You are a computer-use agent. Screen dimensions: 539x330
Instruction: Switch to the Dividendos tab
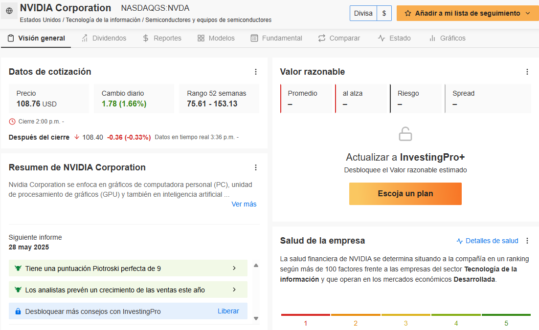click(x=104, y=38)
